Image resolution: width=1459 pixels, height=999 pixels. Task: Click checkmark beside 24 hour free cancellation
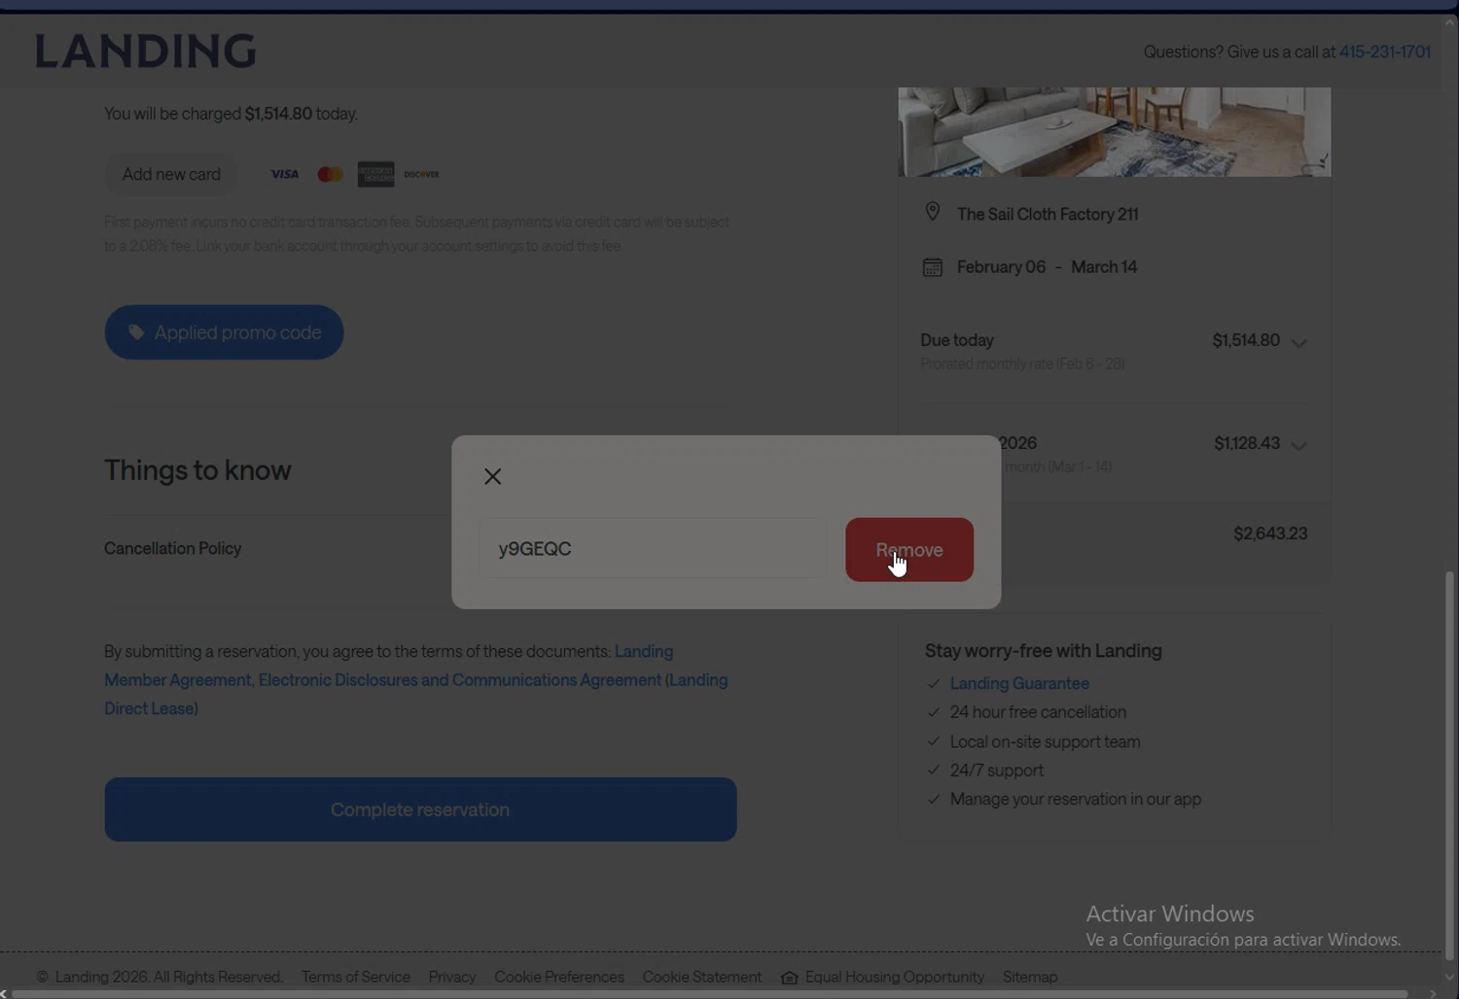[x=934, y=712]
